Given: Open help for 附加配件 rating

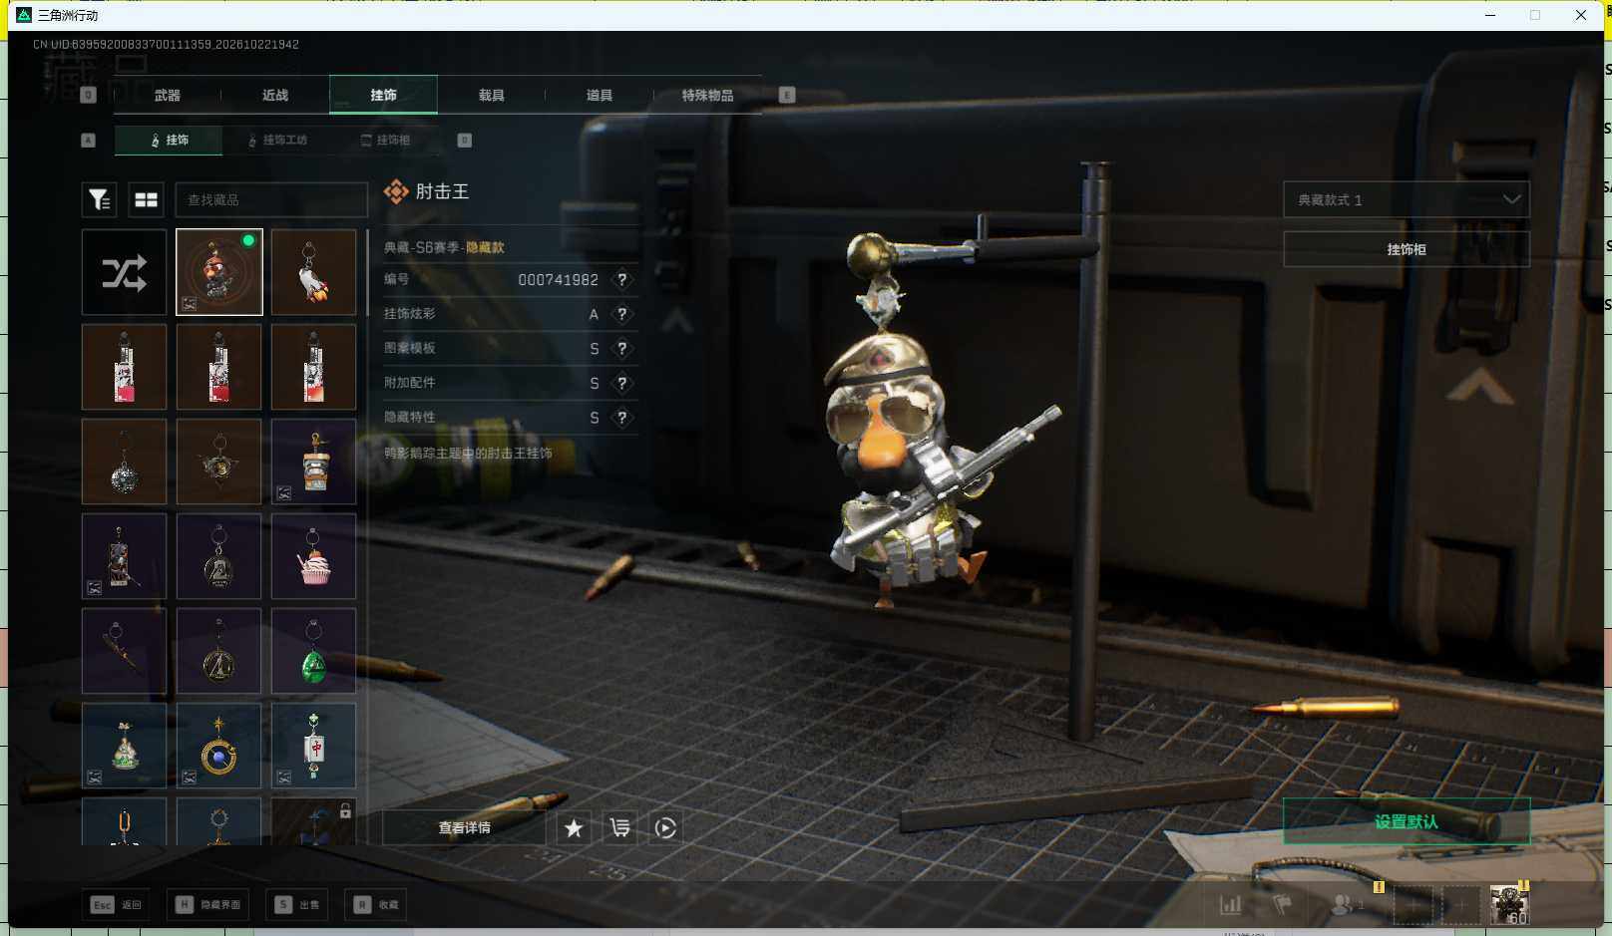Looking at the screenshot, I should point(622,383).
